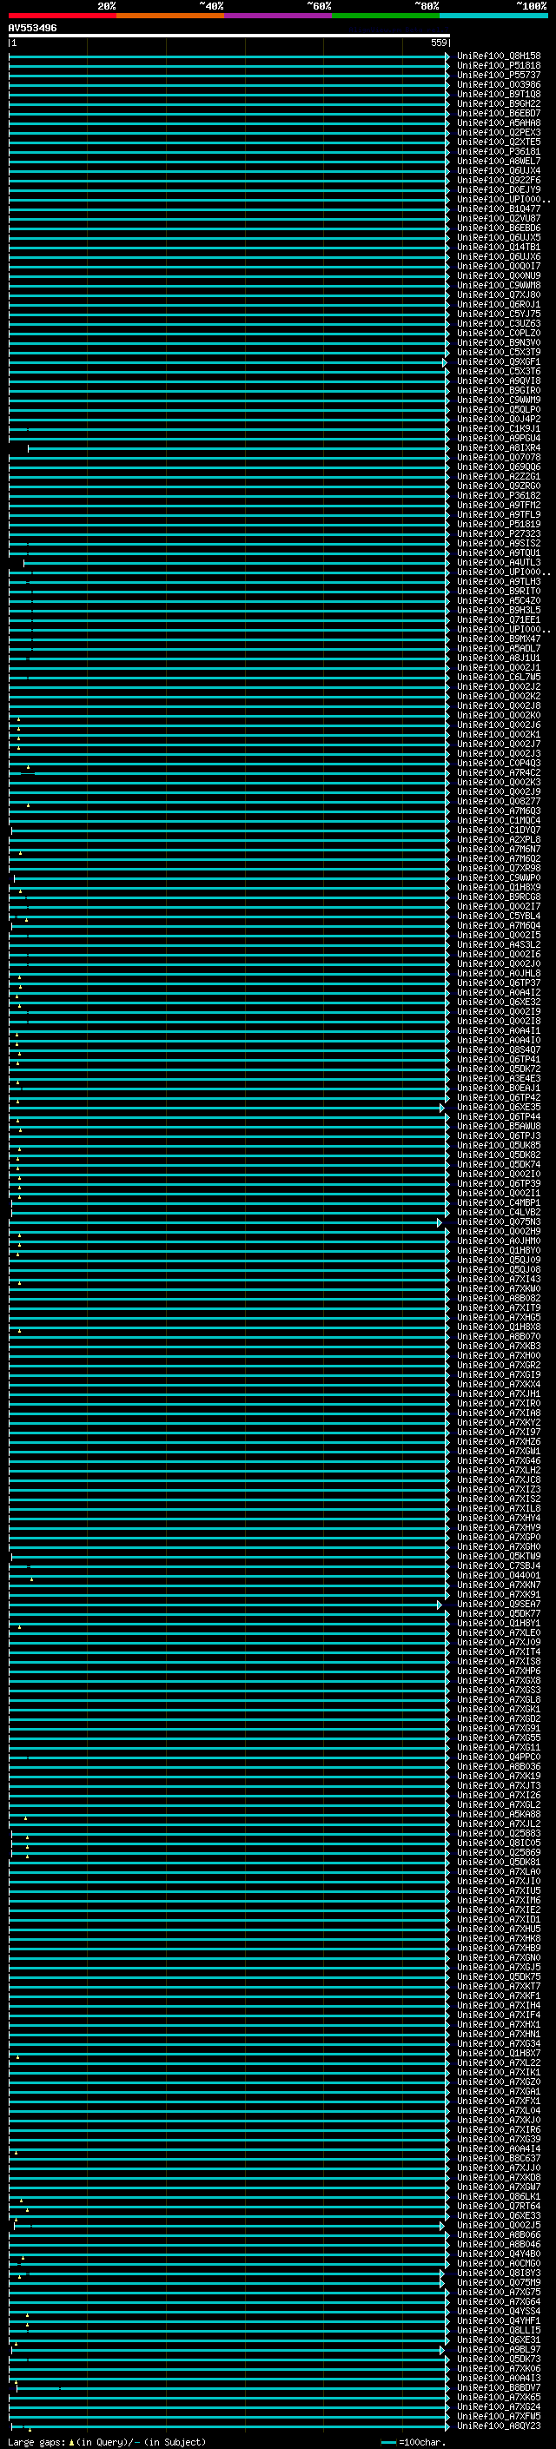Select the UniRef100_Q14TB1 entry
556x2449 pixels.
click(498, 248)
